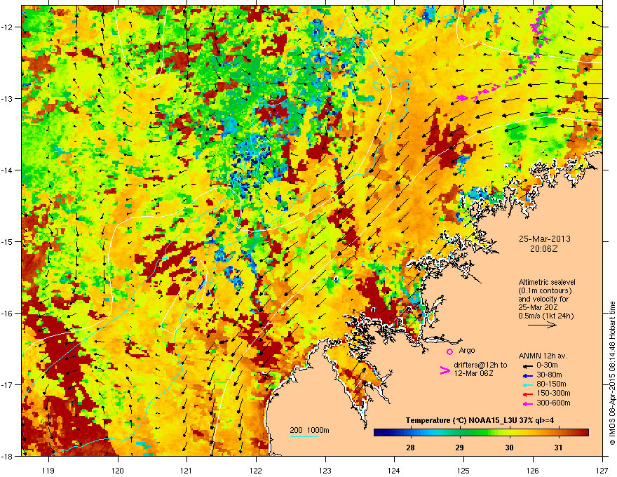Click the 'Argo' legend label
This screenshot has width=617, height=477.
(x=467, y=350)
